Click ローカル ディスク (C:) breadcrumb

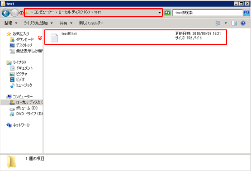click(x=74, y=12)
